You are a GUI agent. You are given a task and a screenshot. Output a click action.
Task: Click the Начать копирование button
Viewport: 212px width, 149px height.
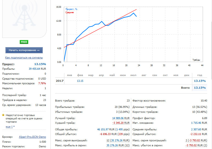point(24,50)
